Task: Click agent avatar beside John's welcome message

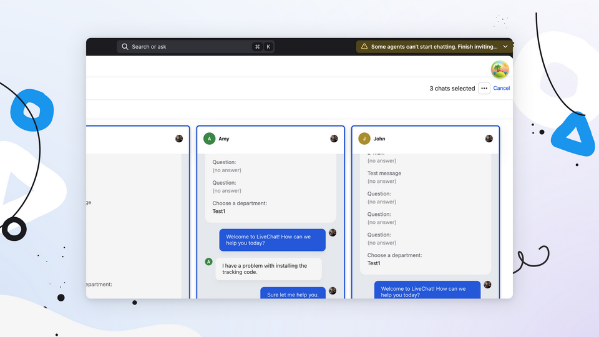Action: [487, 285]
